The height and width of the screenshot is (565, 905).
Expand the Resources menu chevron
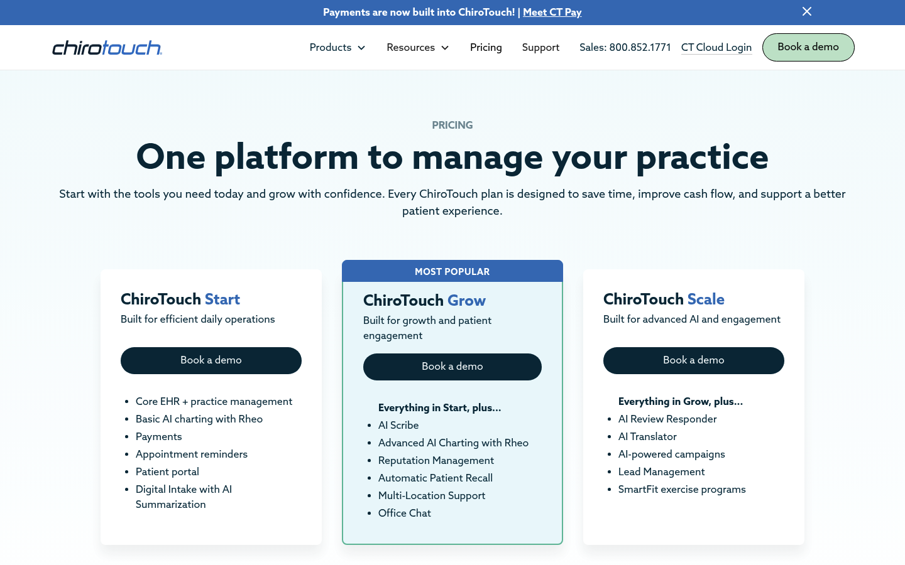(x=445, y=48)
